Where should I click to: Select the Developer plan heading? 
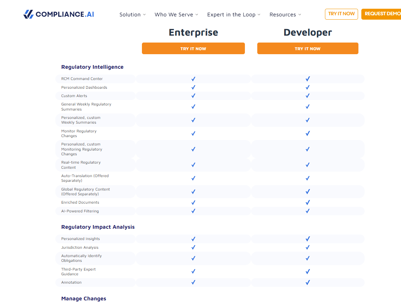click(x=307, y=32)
